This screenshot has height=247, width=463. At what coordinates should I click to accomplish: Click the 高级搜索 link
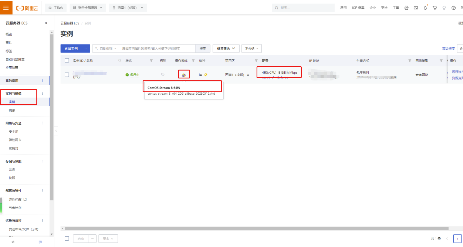[449, 49]
